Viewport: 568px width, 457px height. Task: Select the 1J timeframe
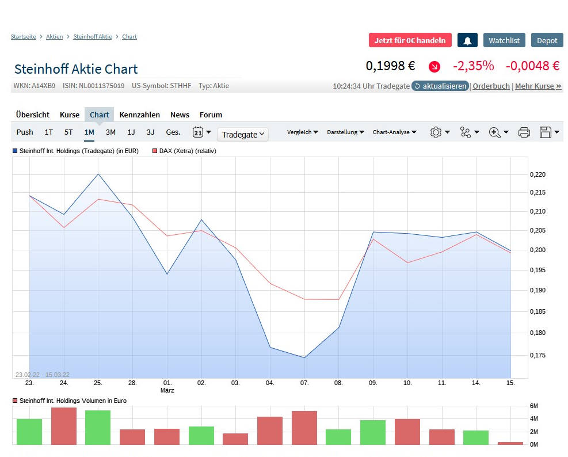click(x=131, y=132)
